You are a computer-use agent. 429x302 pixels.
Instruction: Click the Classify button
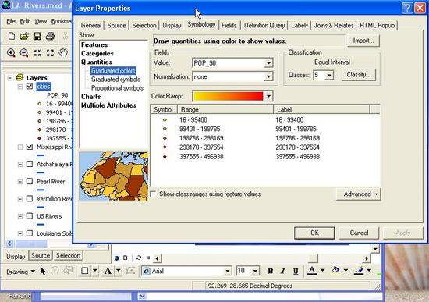pos(359,75)
